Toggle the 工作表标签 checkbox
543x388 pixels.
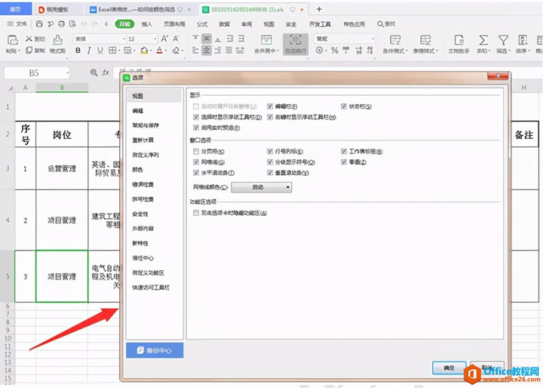[x=344, y=151]
